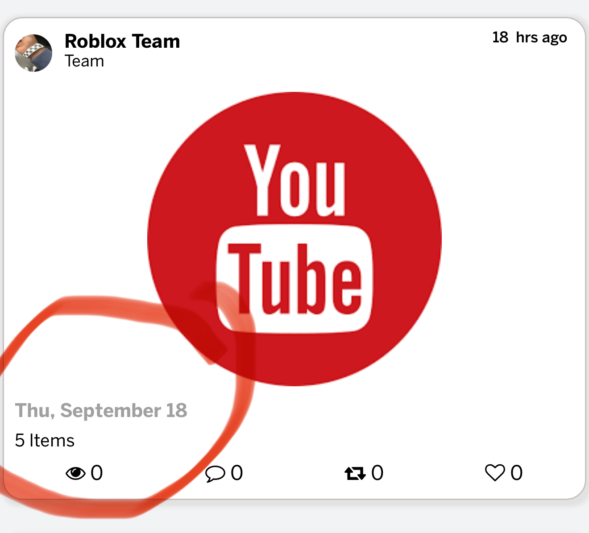Click the eye views icon
Screen dimensions: 589x533
point(75,473)
